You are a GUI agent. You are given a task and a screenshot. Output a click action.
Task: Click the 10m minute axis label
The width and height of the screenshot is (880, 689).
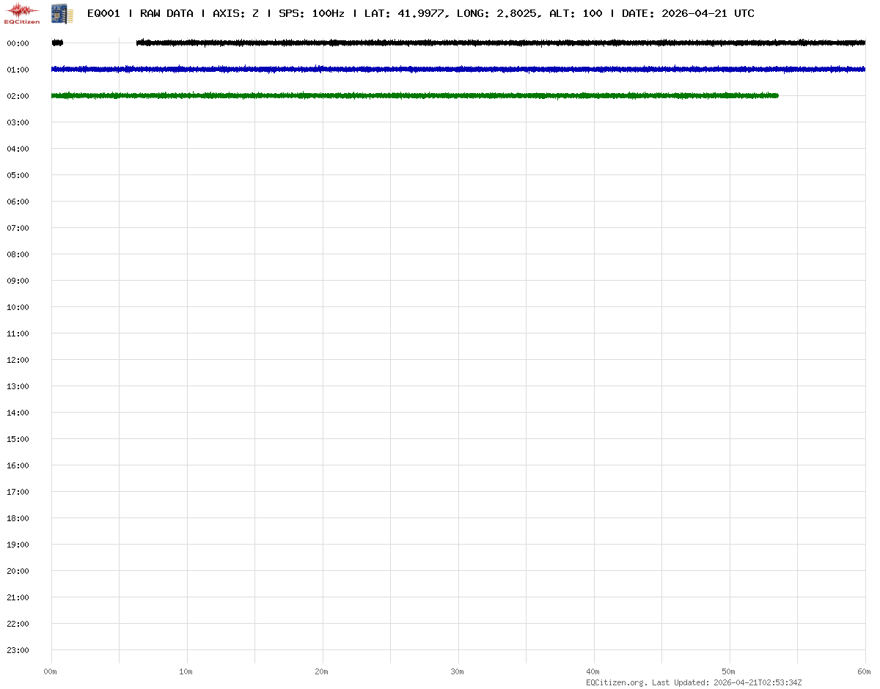[x=186, y=671]
